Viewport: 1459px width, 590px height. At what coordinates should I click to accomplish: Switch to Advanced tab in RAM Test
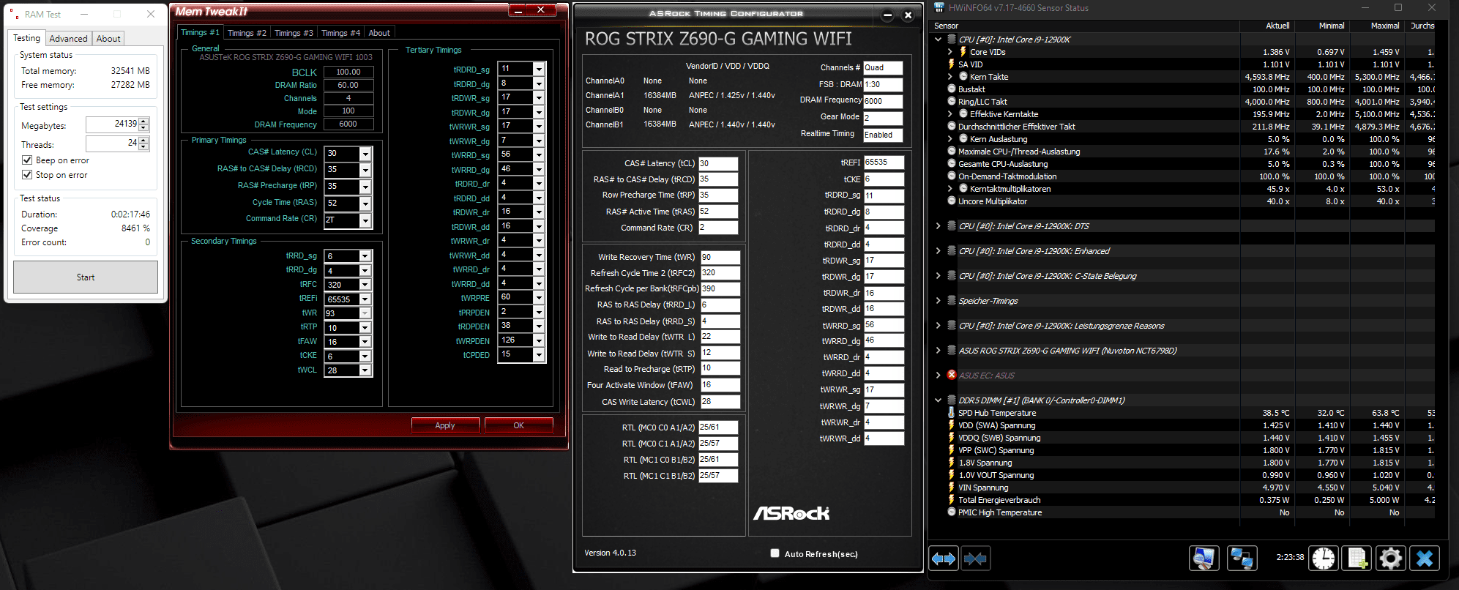pos(68,39)
